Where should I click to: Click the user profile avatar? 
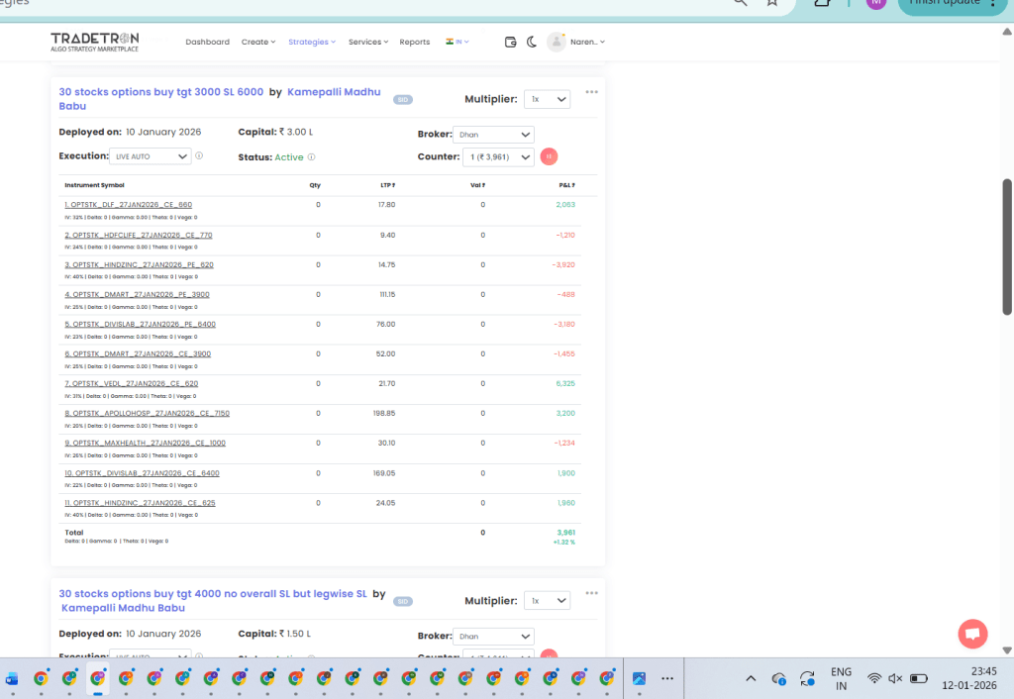point(557,42)
